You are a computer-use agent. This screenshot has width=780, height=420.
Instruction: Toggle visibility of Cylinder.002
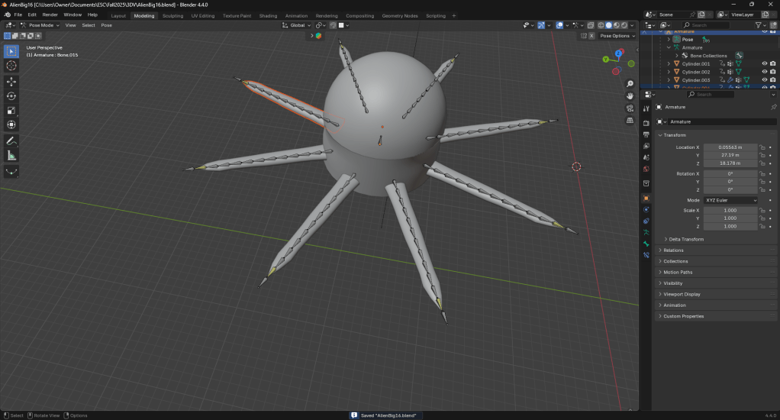(x=764, y=72)
